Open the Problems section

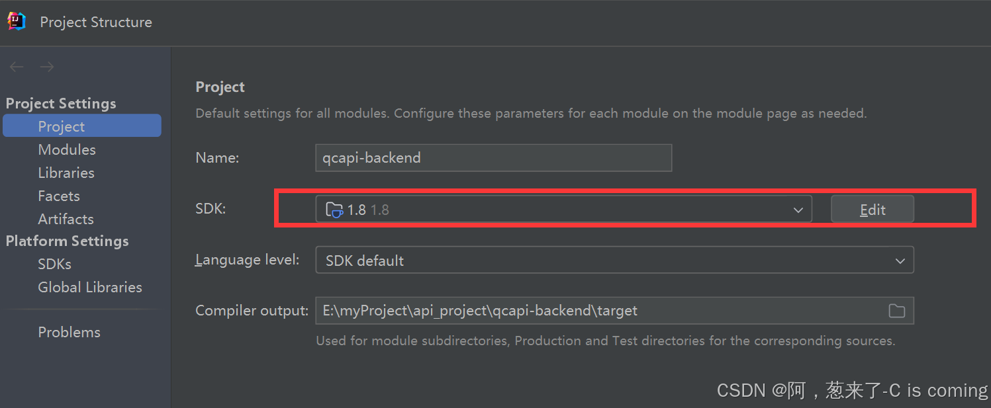69,332
